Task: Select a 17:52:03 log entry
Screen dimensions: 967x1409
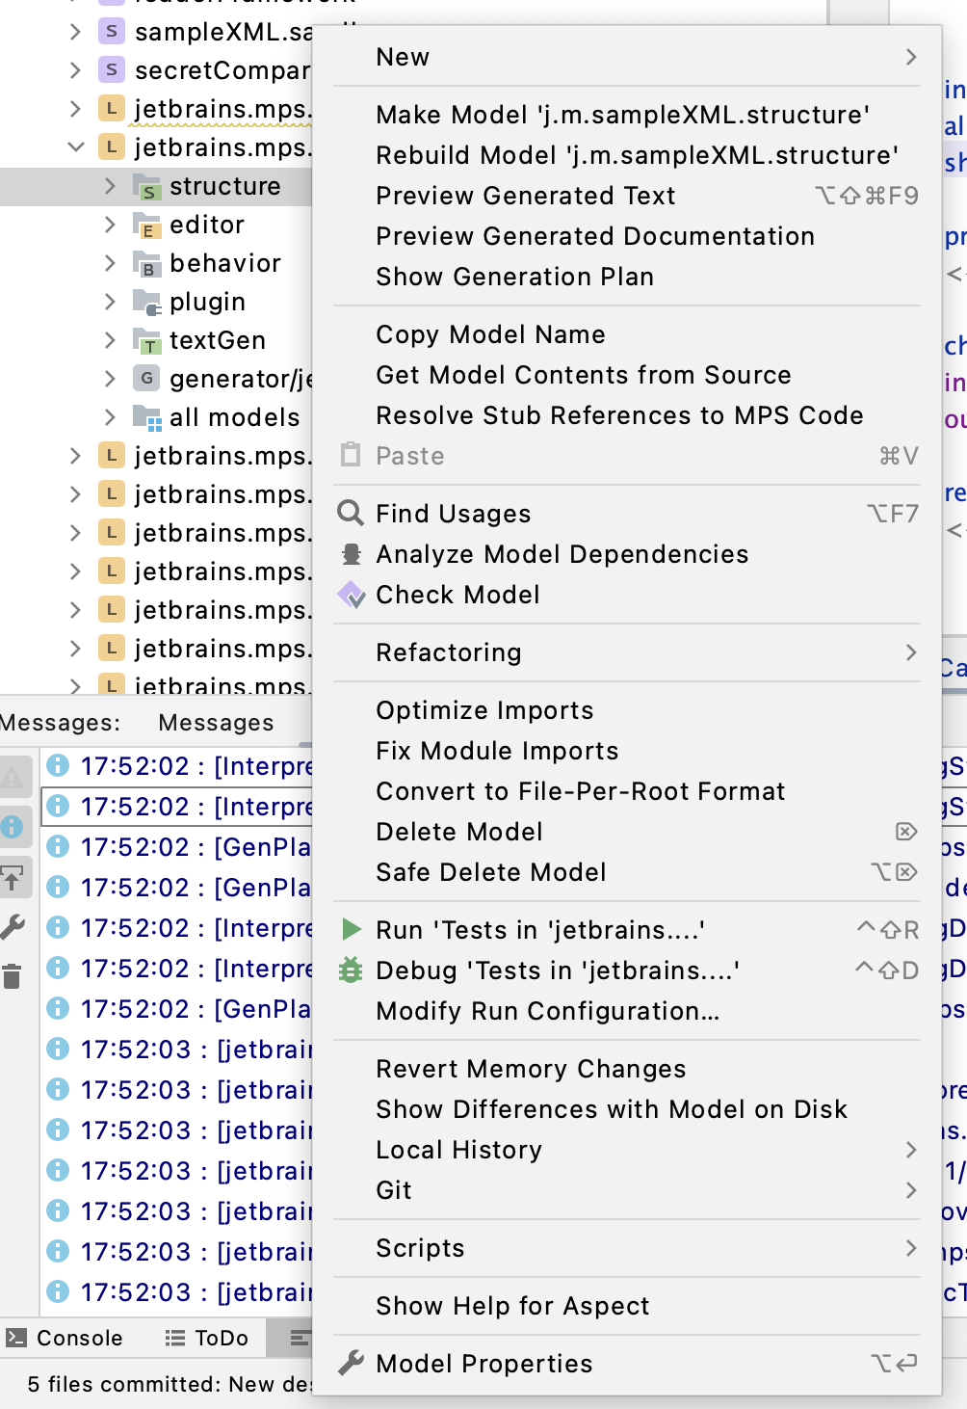Action: tap(173, 1050)
